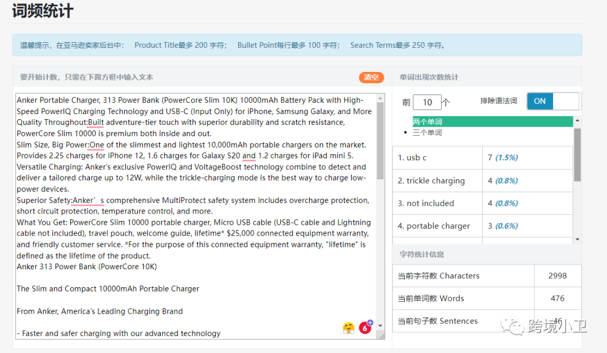Screen dimensions: 607x353
Task: Click the 'usb c' row label
Action: 413,157
